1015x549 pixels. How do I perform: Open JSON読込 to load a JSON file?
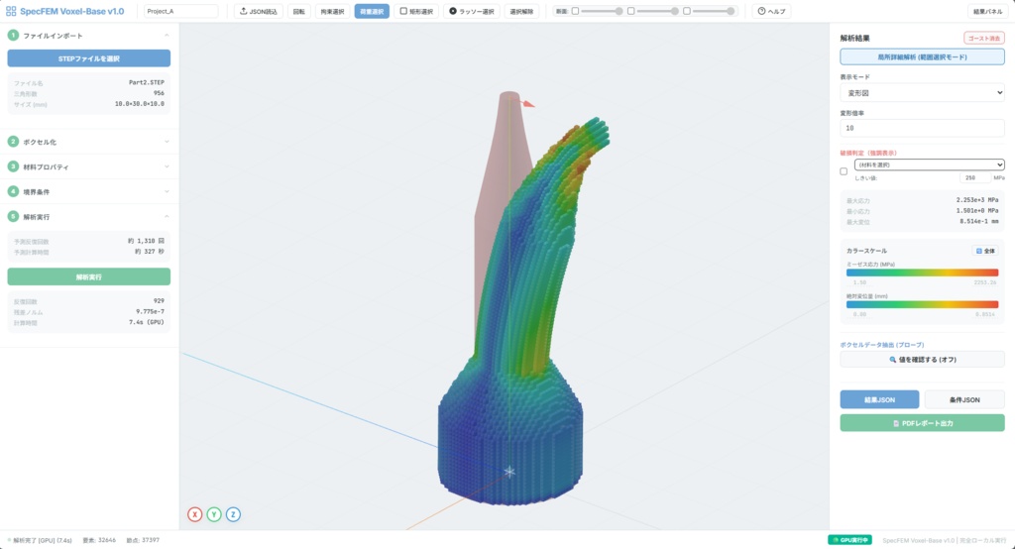pyautogui.click(x=259, y=11)
